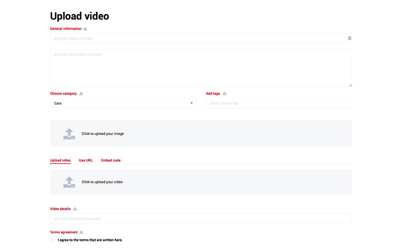
Task: Click the dropdown arrow in the category selector
Action: [x=191, y=103]
